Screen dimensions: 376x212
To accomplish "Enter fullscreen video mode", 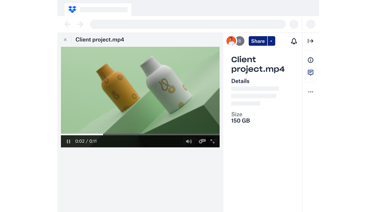I will pos(212,141).
